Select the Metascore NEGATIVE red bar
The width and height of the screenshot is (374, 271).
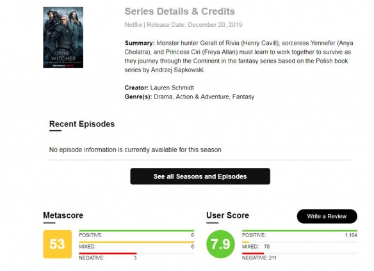(108, 253)
